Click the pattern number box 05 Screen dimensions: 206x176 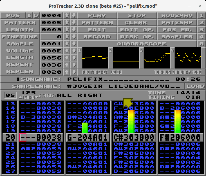point(10,95)
